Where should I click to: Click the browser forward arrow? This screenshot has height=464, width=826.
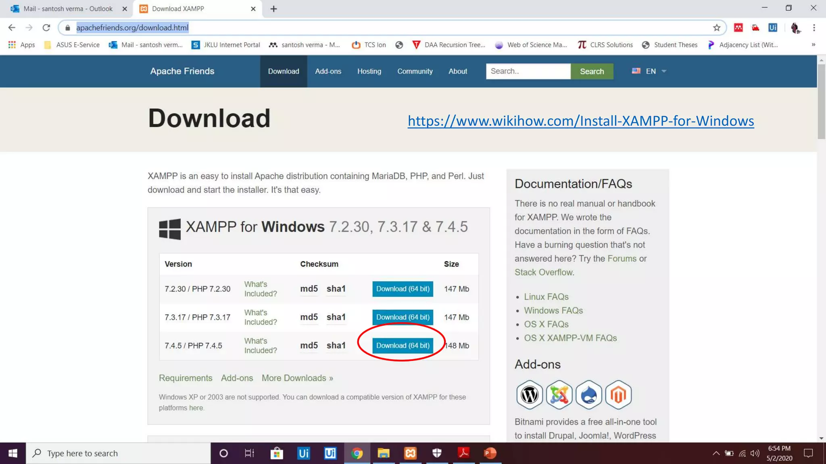tap(29, 27)
